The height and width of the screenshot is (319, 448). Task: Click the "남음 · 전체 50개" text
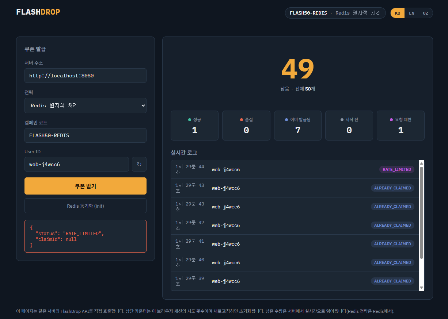coord(297,89)
